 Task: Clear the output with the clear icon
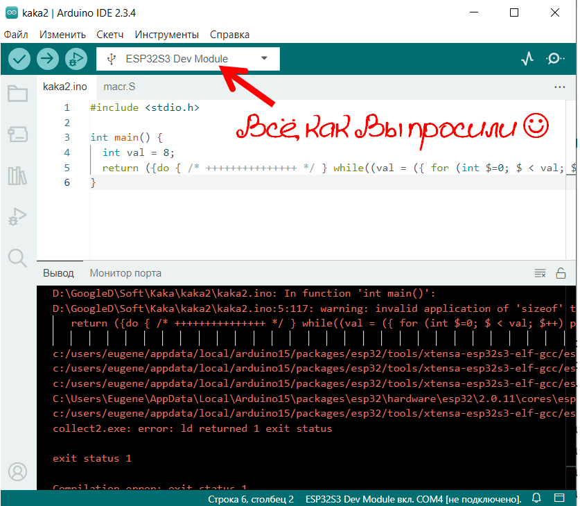tap(540, 273)
